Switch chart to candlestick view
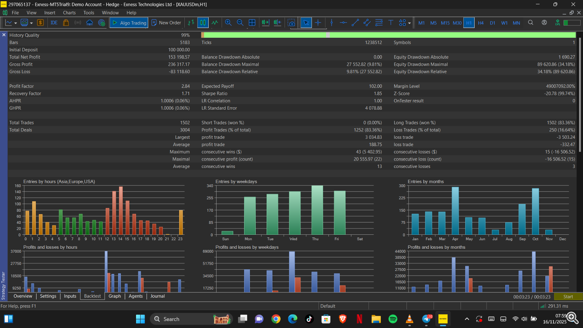The height and width of the screenshot is (328, 583). [x=202, y=23]
